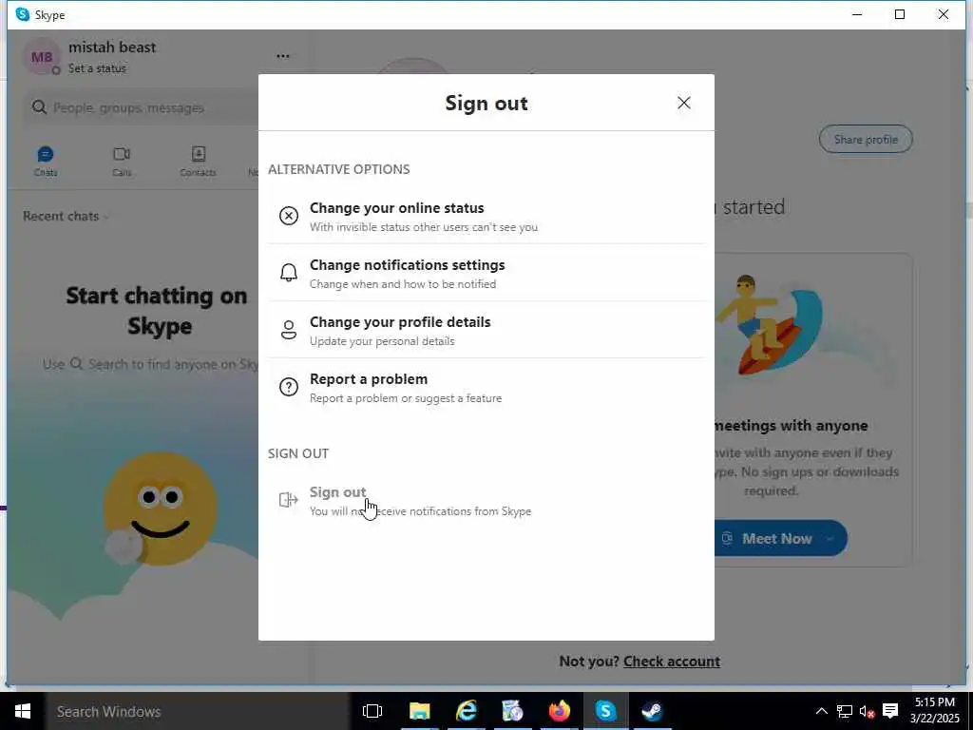Viewport: 973px width, 730px height.
Task: Click the Start chatting on Skype heading
Action: 157,311
